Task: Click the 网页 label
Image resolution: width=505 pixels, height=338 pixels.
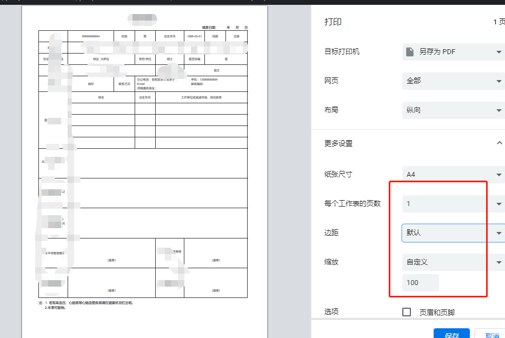Action: click(331, 81)
